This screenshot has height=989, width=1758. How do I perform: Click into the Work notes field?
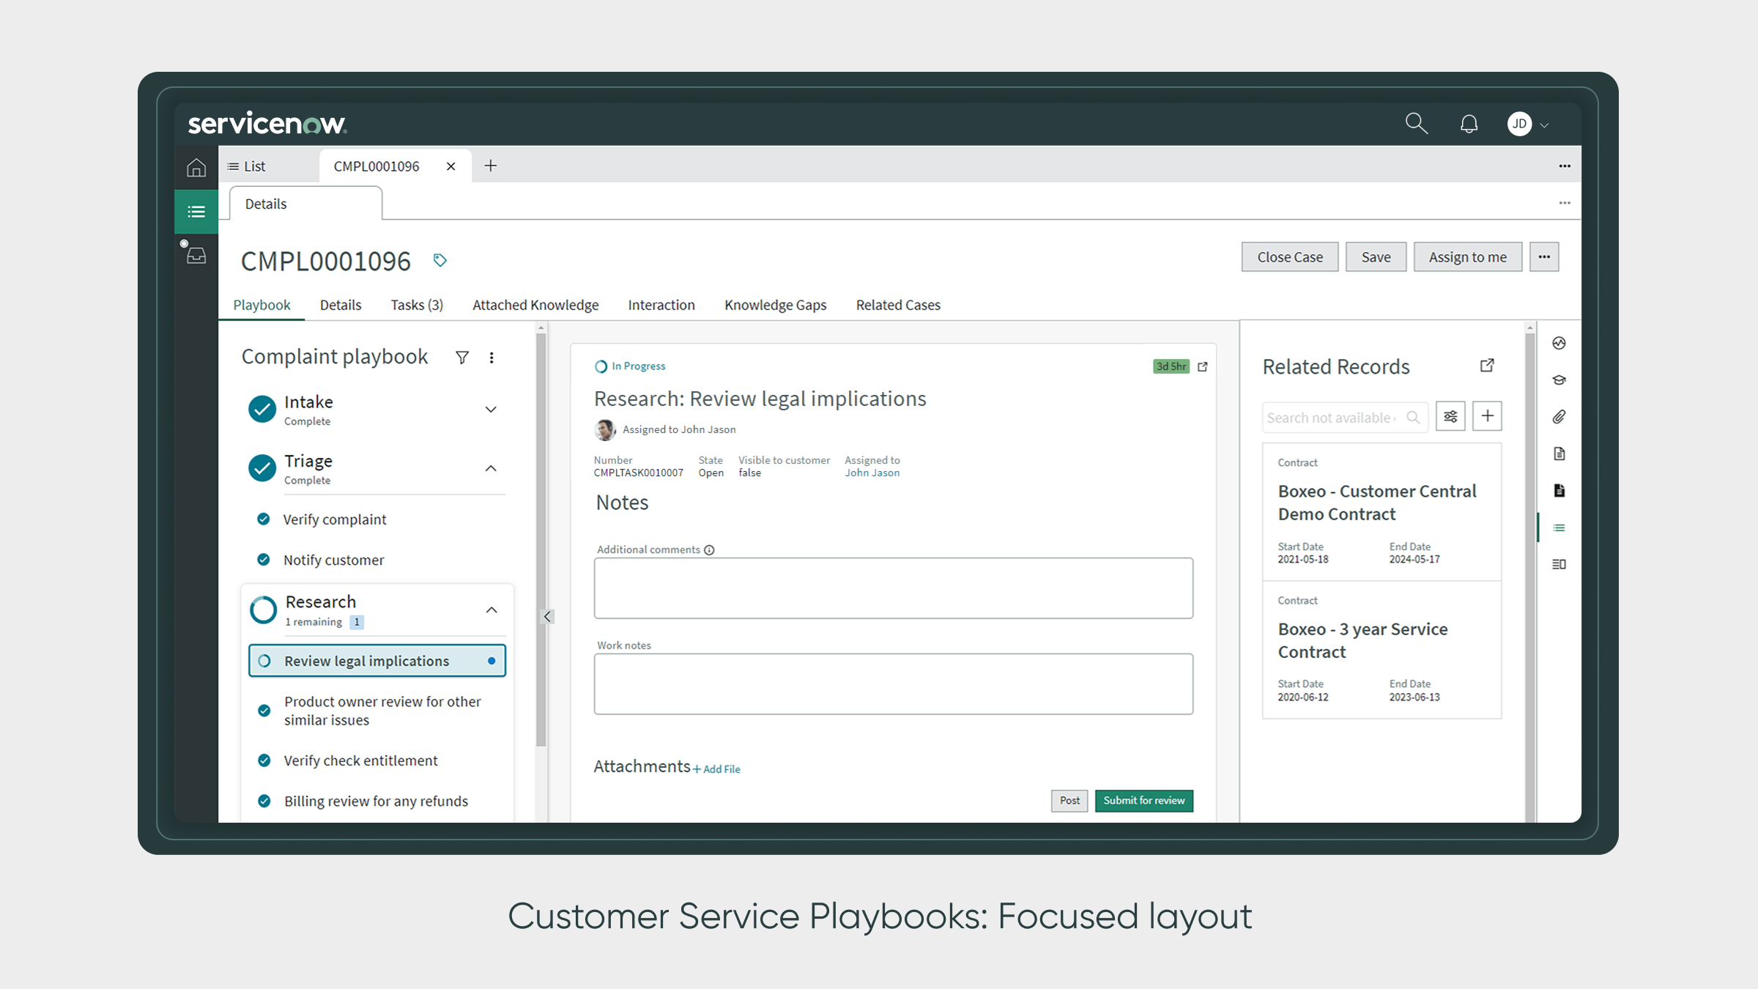(x=893, y=684)
